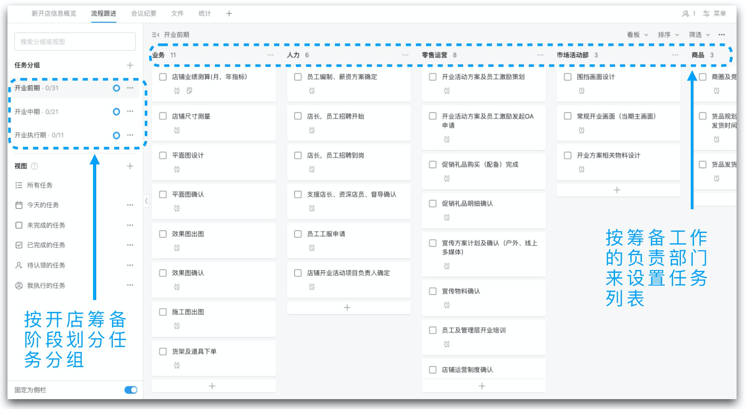Set reminder alarm on 店铺尺寸测量 card
Screen dimensions: 748x409
(x=177, y=130)
